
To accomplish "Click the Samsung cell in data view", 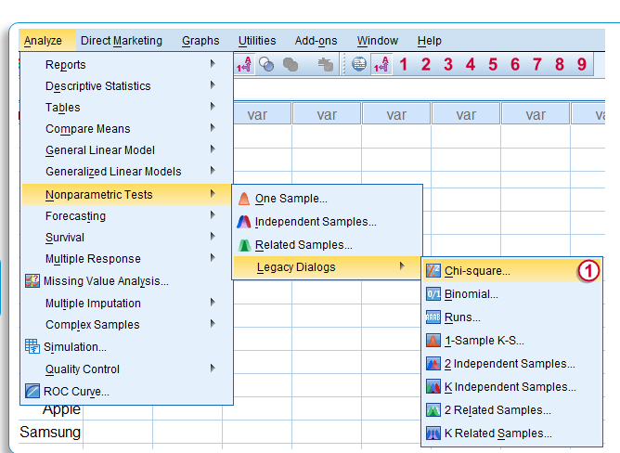I will click(x=50, y=432).
